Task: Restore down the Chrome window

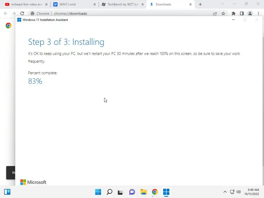Action: [246, 4]
